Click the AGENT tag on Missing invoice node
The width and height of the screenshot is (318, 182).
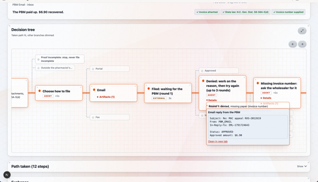[266, 93]
